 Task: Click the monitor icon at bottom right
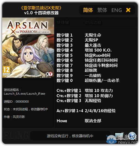119,136
